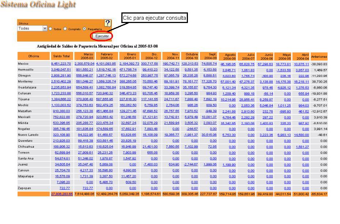The height and width of the screenshot is (224, 340).
Task: Open Zapopan's Saldo Total 722.77 link
Action: 65,188
